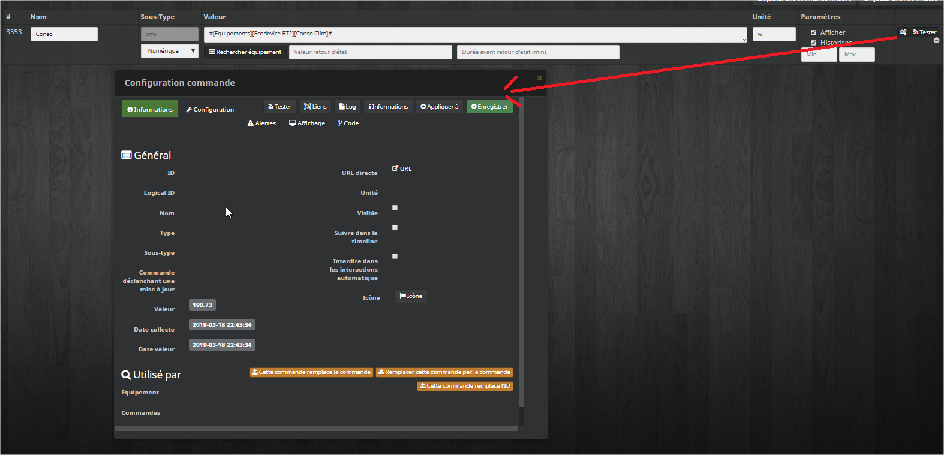
Task: Select the Configuration tab in dialog
Action: pyautogui.click(x=210, y=110)
